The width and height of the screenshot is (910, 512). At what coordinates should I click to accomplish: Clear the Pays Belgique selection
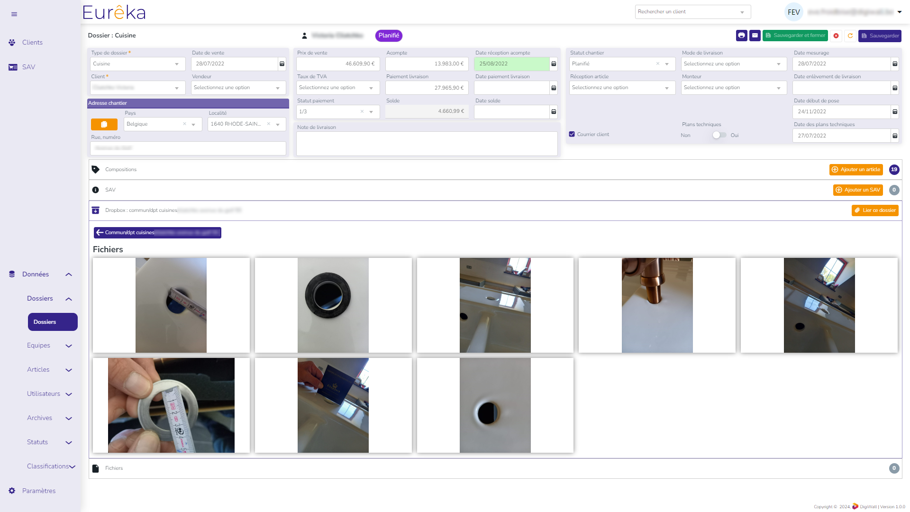point(185,124)
